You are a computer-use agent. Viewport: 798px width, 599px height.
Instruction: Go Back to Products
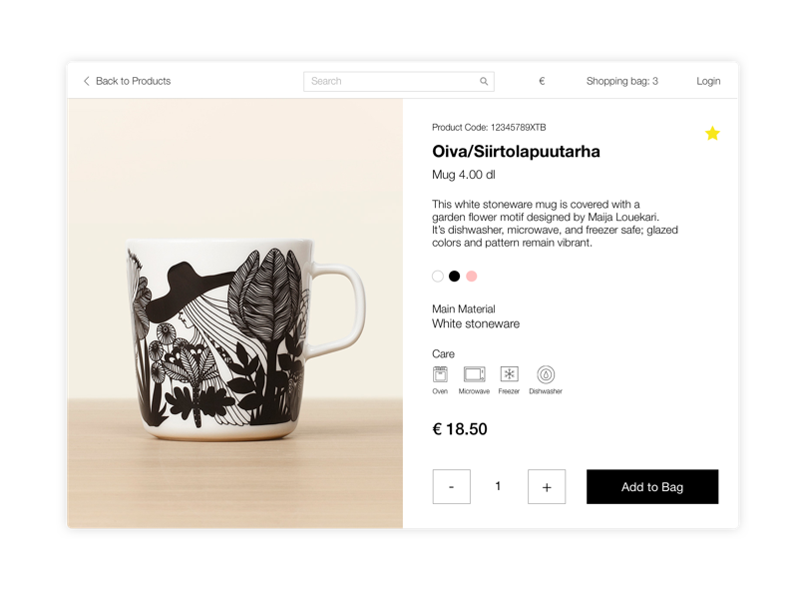(x=133, y=81)
